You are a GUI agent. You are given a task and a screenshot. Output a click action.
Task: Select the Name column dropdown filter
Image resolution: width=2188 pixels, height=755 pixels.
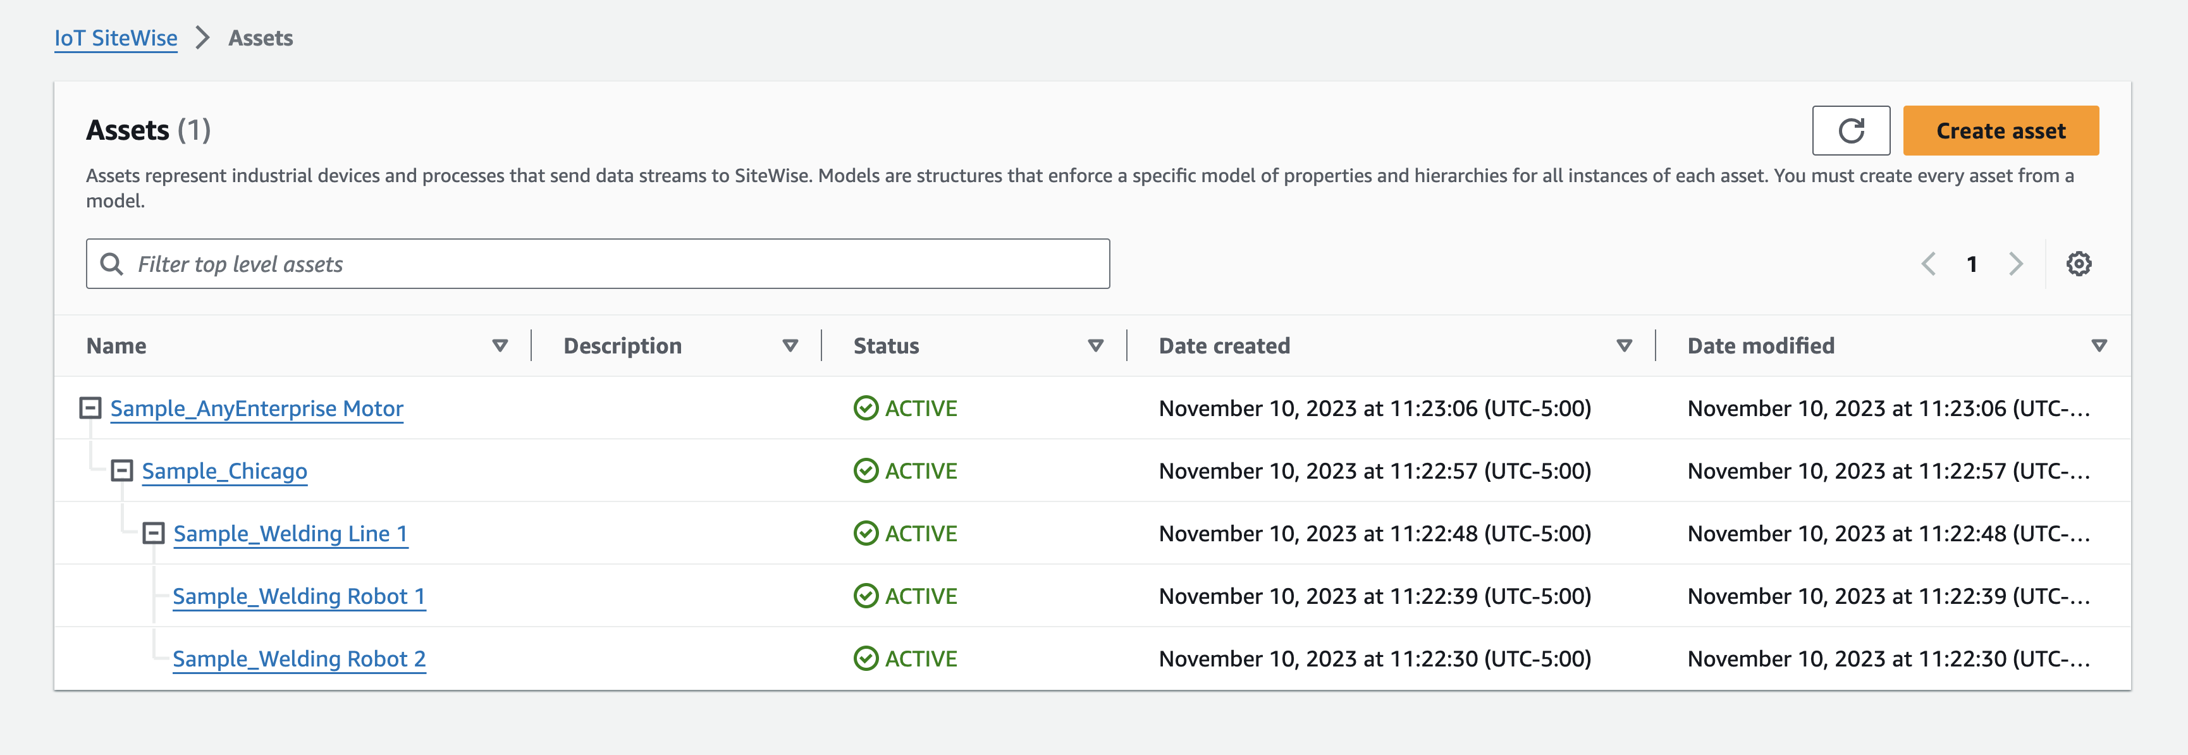[500, 345]
